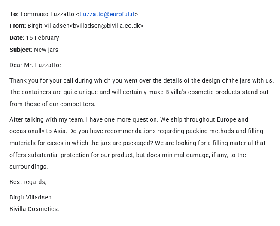The width and height of the screenshot is (280, 226).
Task: Click the word "competitors" in the first paragraph
Action: click(79, 104)
